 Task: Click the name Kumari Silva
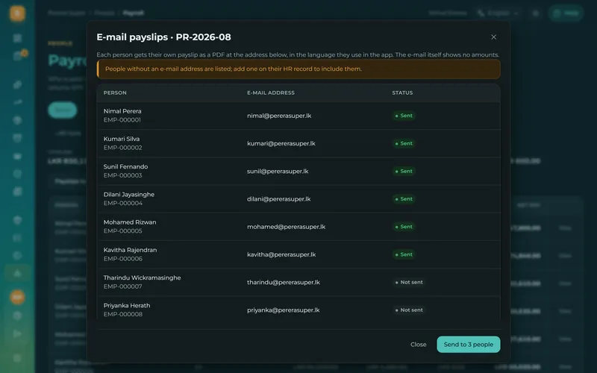pyautogui.click(x=122, y=139)
